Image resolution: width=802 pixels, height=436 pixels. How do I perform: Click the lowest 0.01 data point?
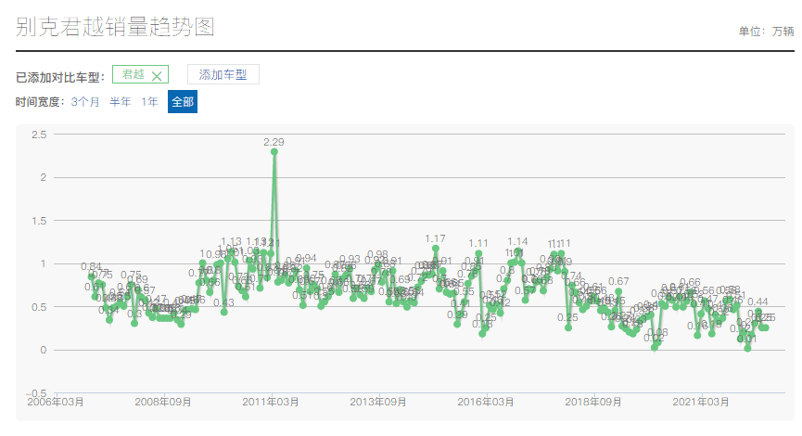click(747, 348)
